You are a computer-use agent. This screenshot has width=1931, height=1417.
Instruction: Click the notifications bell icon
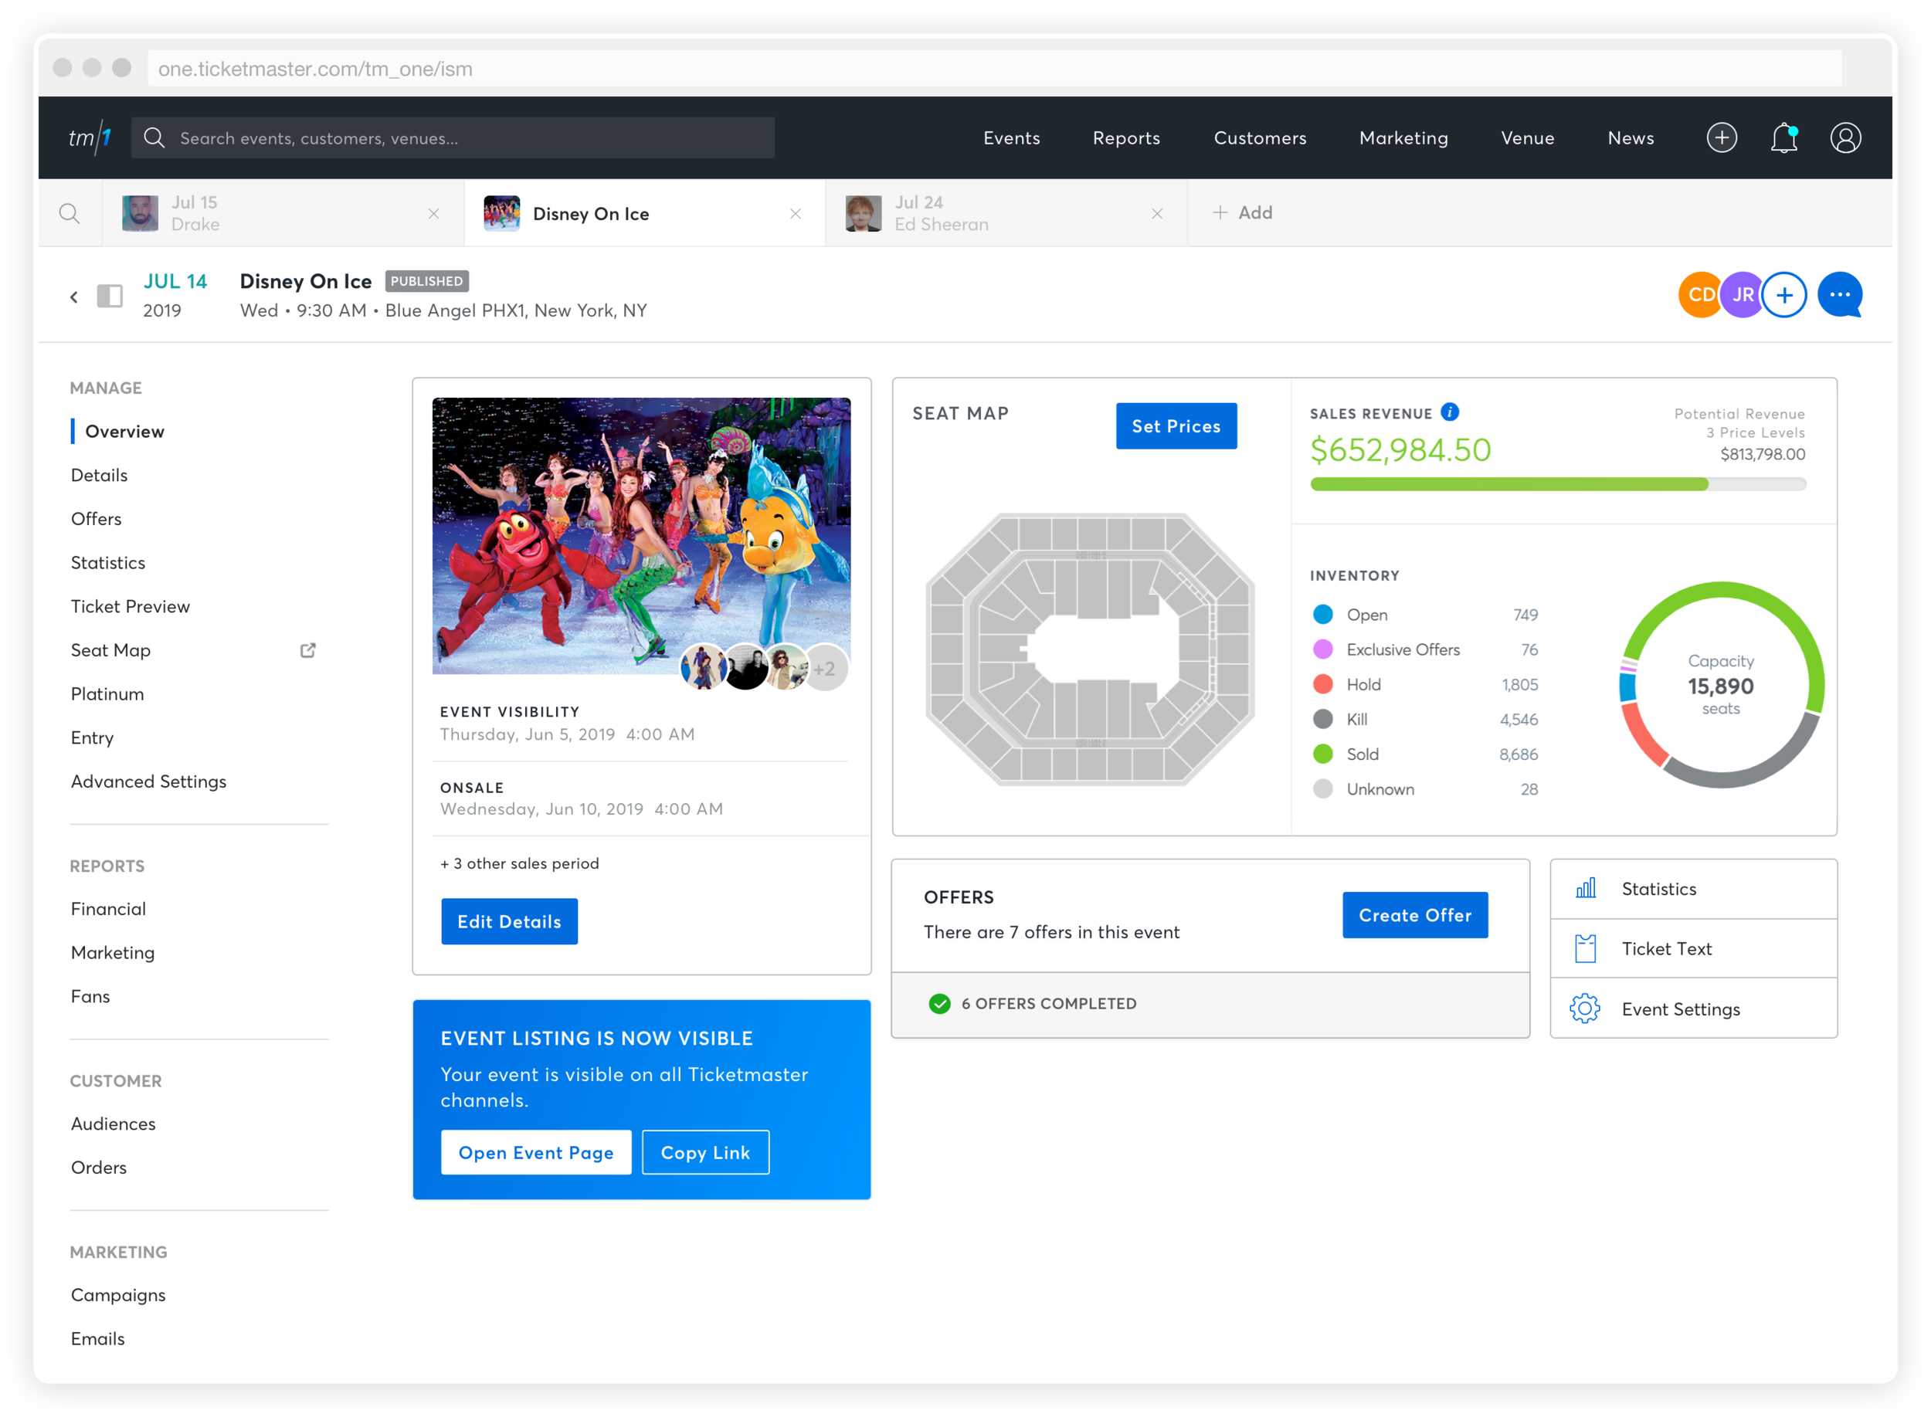click(x=1783, y=138)
